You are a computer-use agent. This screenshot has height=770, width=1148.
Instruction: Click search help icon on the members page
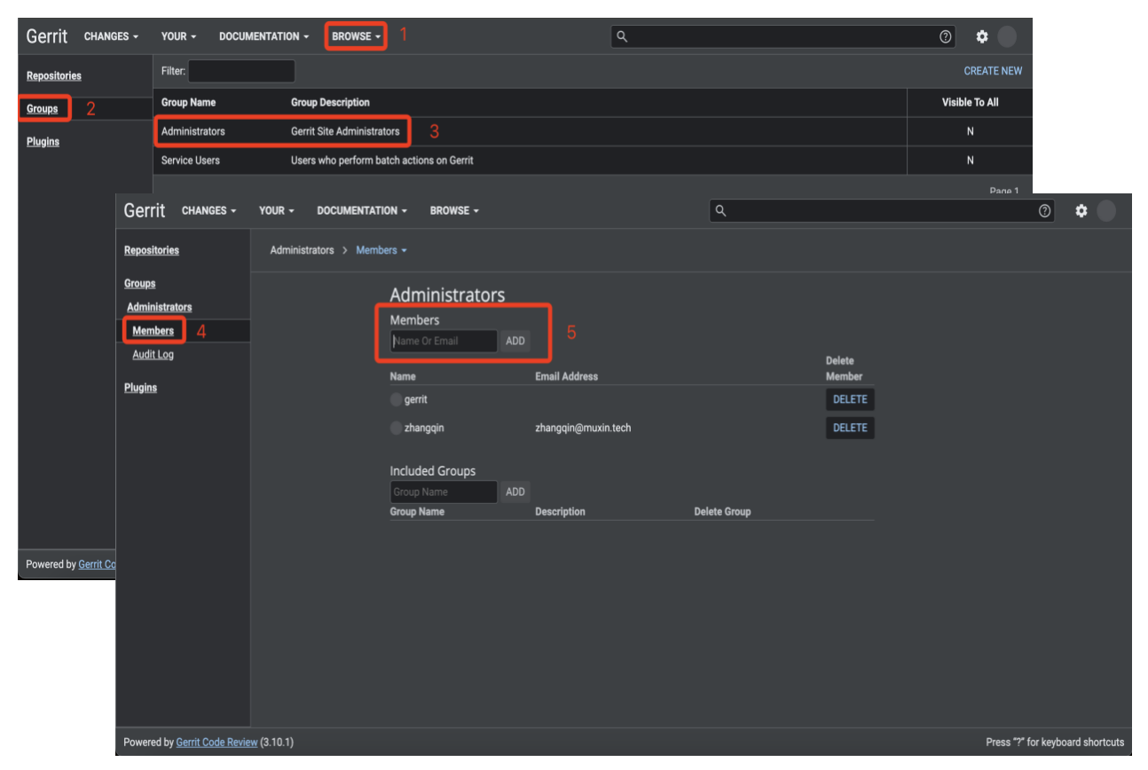pos(1044,211)
